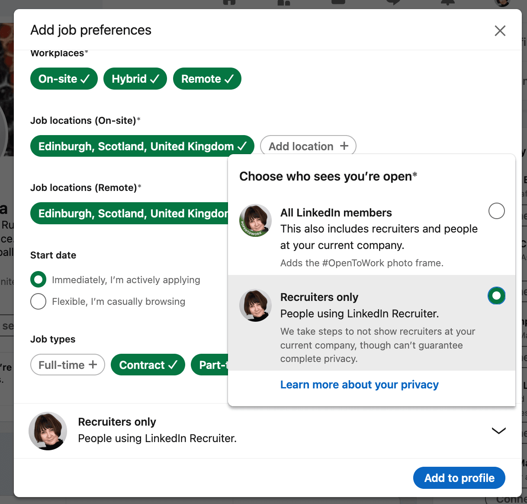Deselect the Hybrid workplace chip
The height and width of the screenshot is (504, 527).
coord(135,79)
